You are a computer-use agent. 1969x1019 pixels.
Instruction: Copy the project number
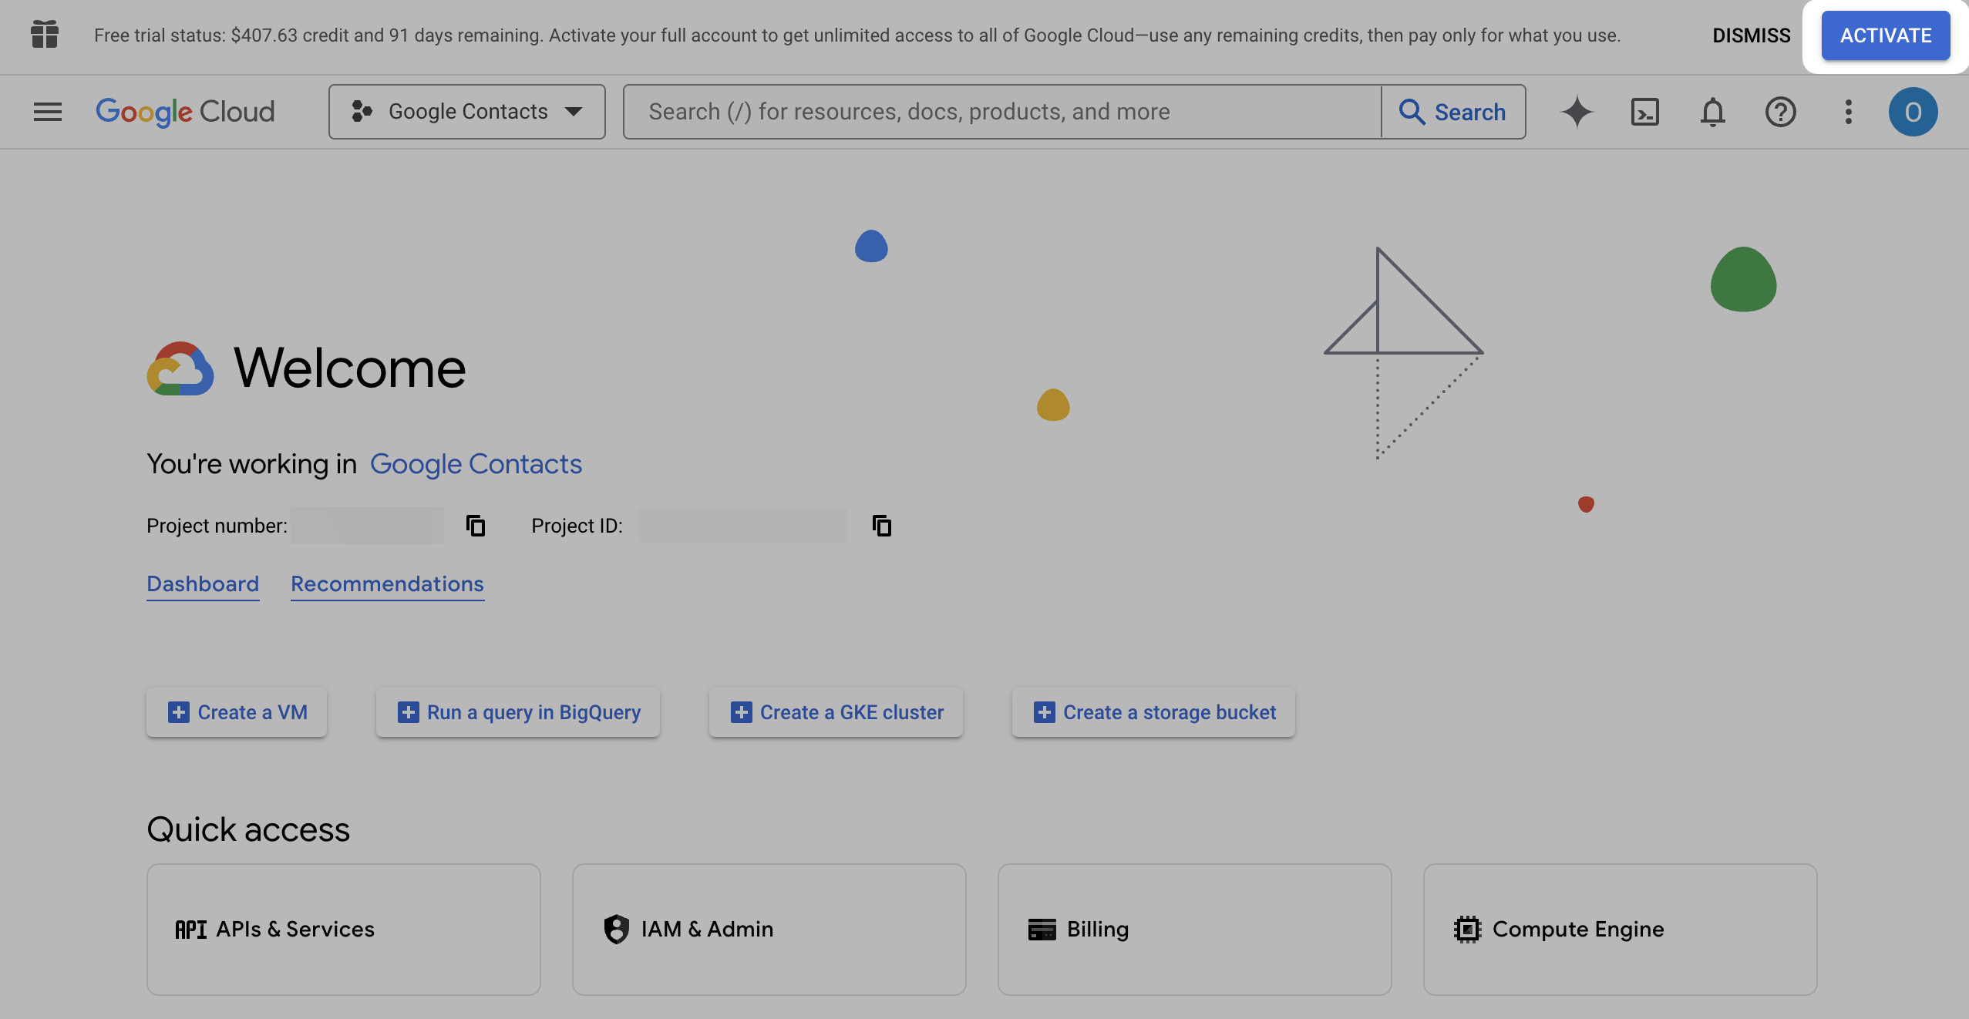(x=475, y=525)
